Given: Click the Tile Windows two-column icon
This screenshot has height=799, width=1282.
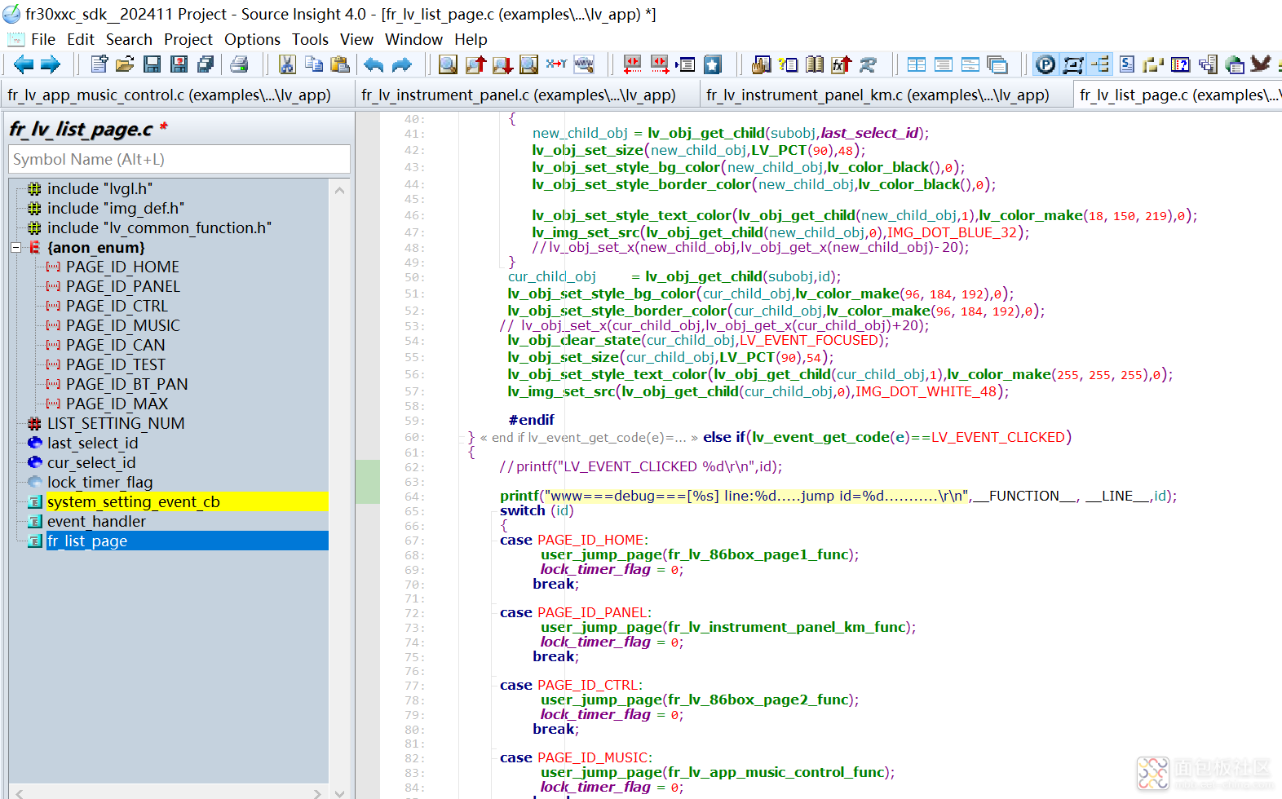Looking at the screenshot, I should 917,64.
